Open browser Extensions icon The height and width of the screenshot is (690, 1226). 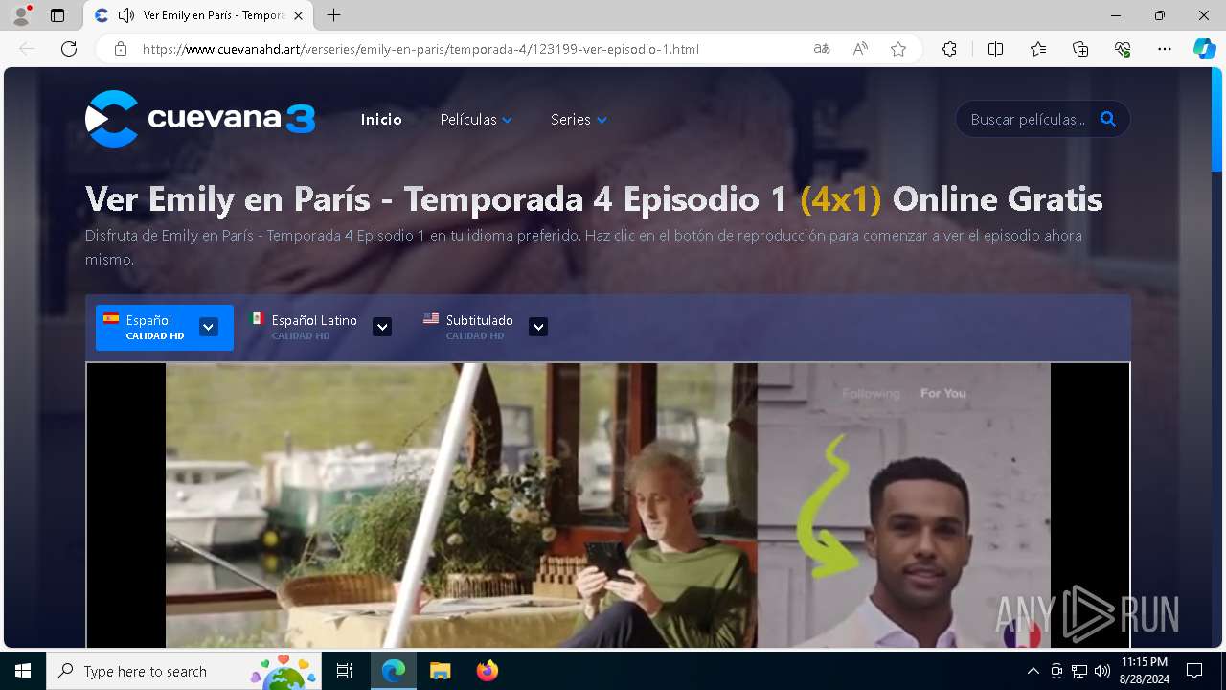click(x=949, y=49)
